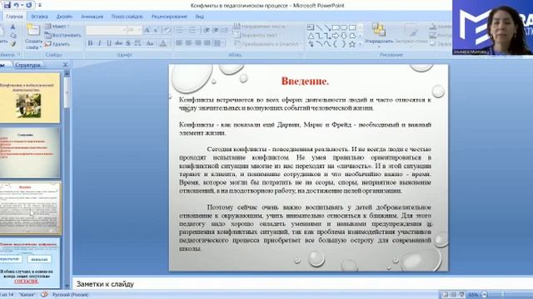Create a new slide
The height and width of the screenshot is (299, 533).
[x=33, y=37]
